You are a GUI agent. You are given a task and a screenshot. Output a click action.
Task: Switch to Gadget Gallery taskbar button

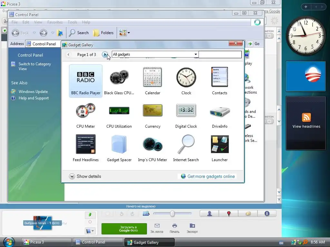[150, 242]
